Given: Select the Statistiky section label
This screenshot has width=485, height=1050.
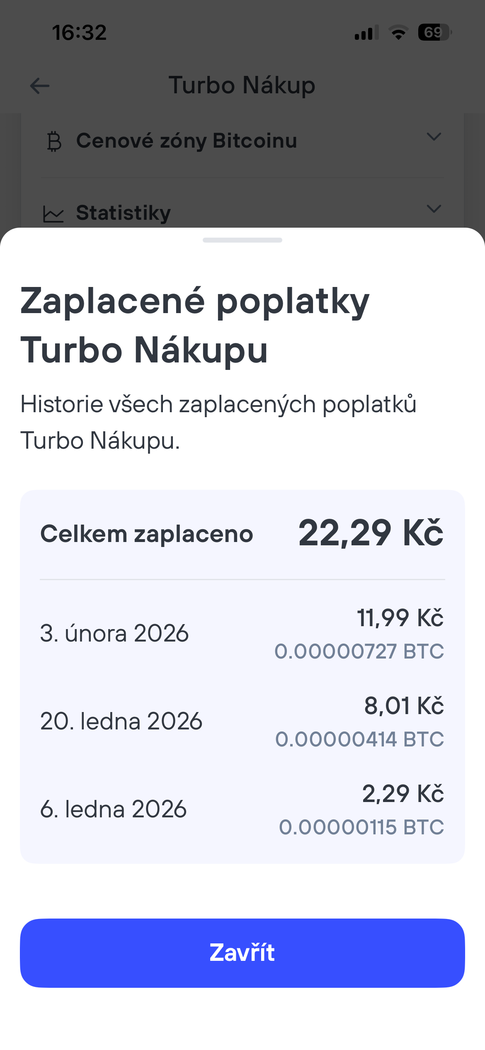Looking at the screenshot, I should coord(124,213).
